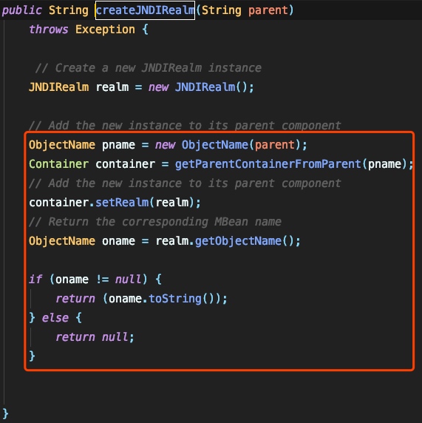
Task: Click the highlighted createJNDIRealm method name
Action: tap(145, 10)
